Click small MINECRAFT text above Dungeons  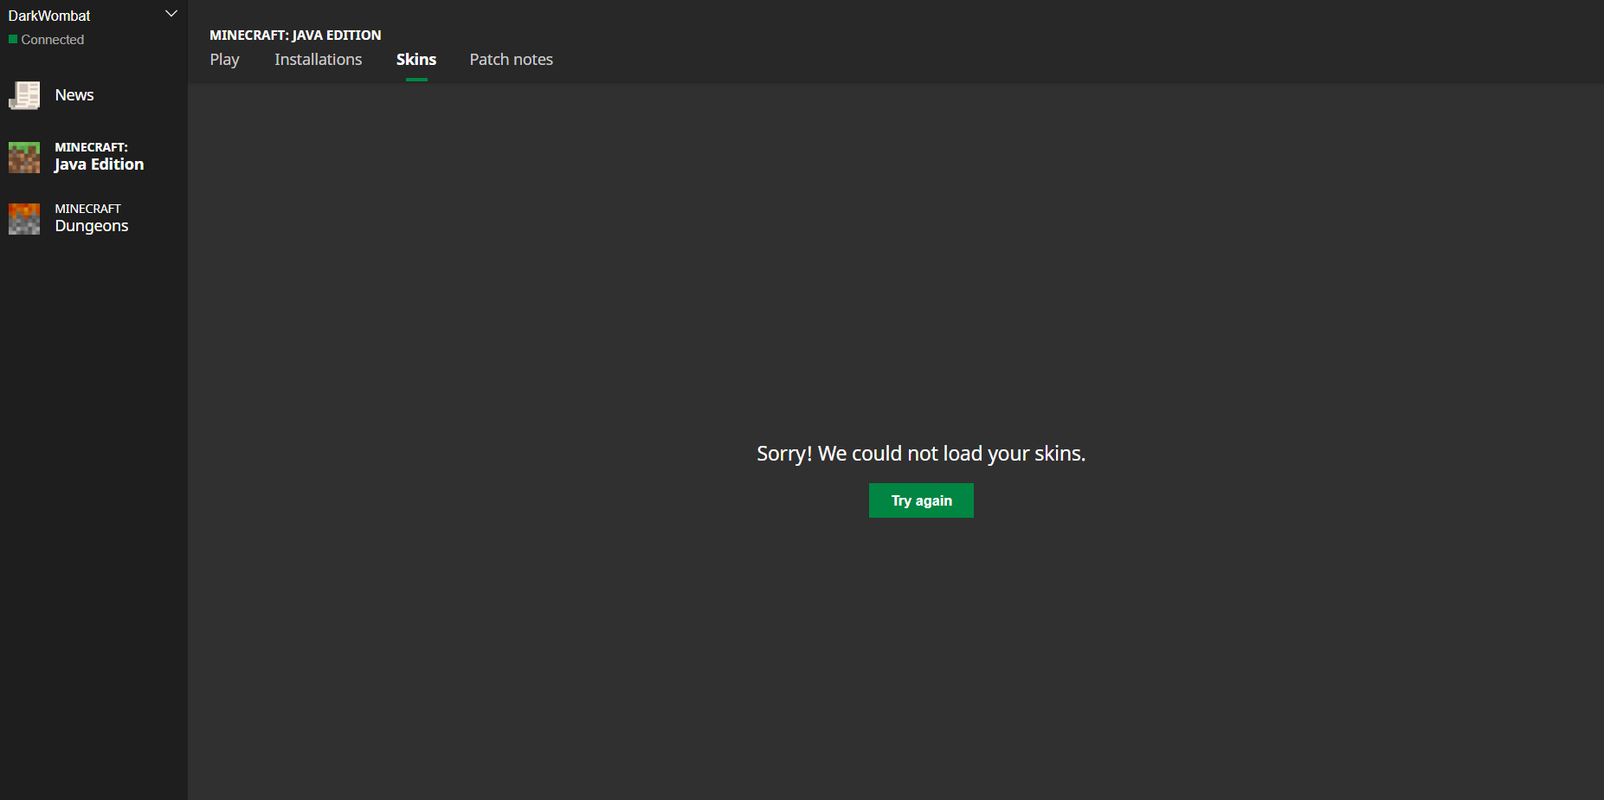pyautogui.click(x=87, y=209)
